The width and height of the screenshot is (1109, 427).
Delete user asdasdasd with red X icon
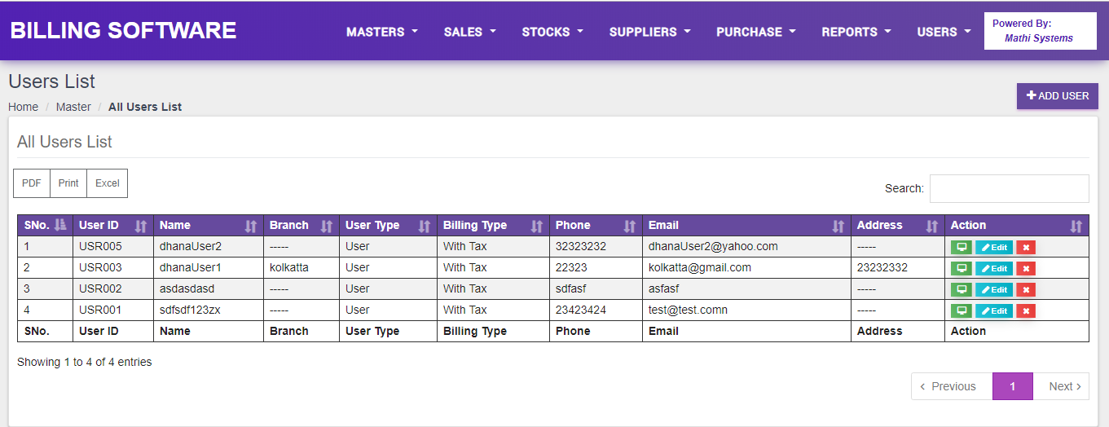click(1026, 289)
